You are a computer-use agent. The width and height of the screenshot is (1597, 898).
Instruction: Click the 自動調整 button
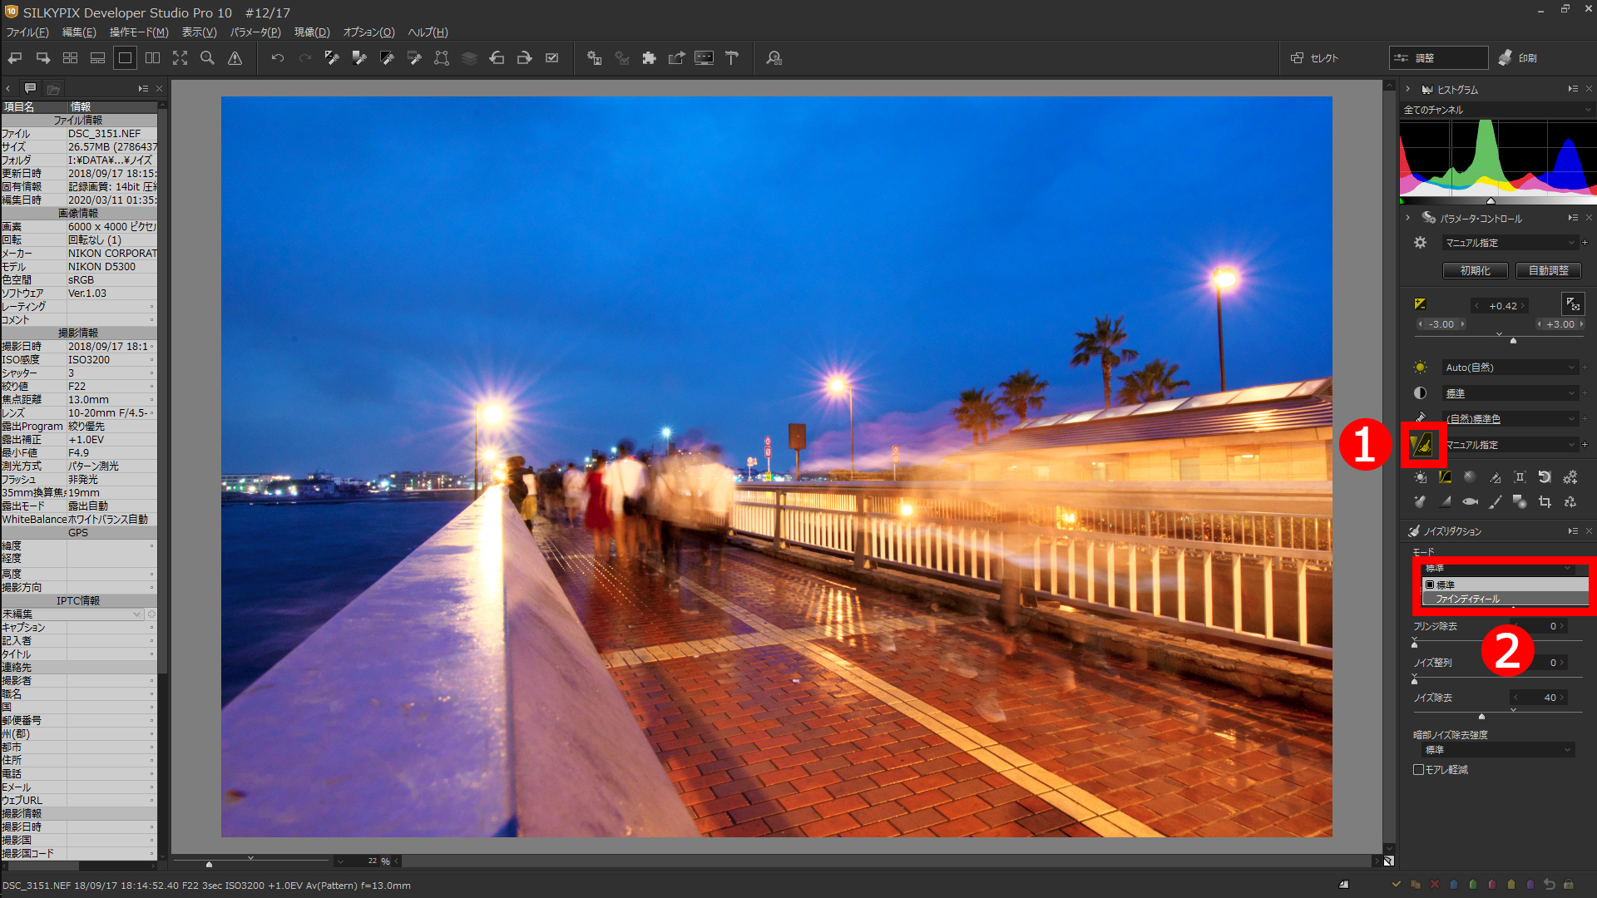click(1548, 271)
